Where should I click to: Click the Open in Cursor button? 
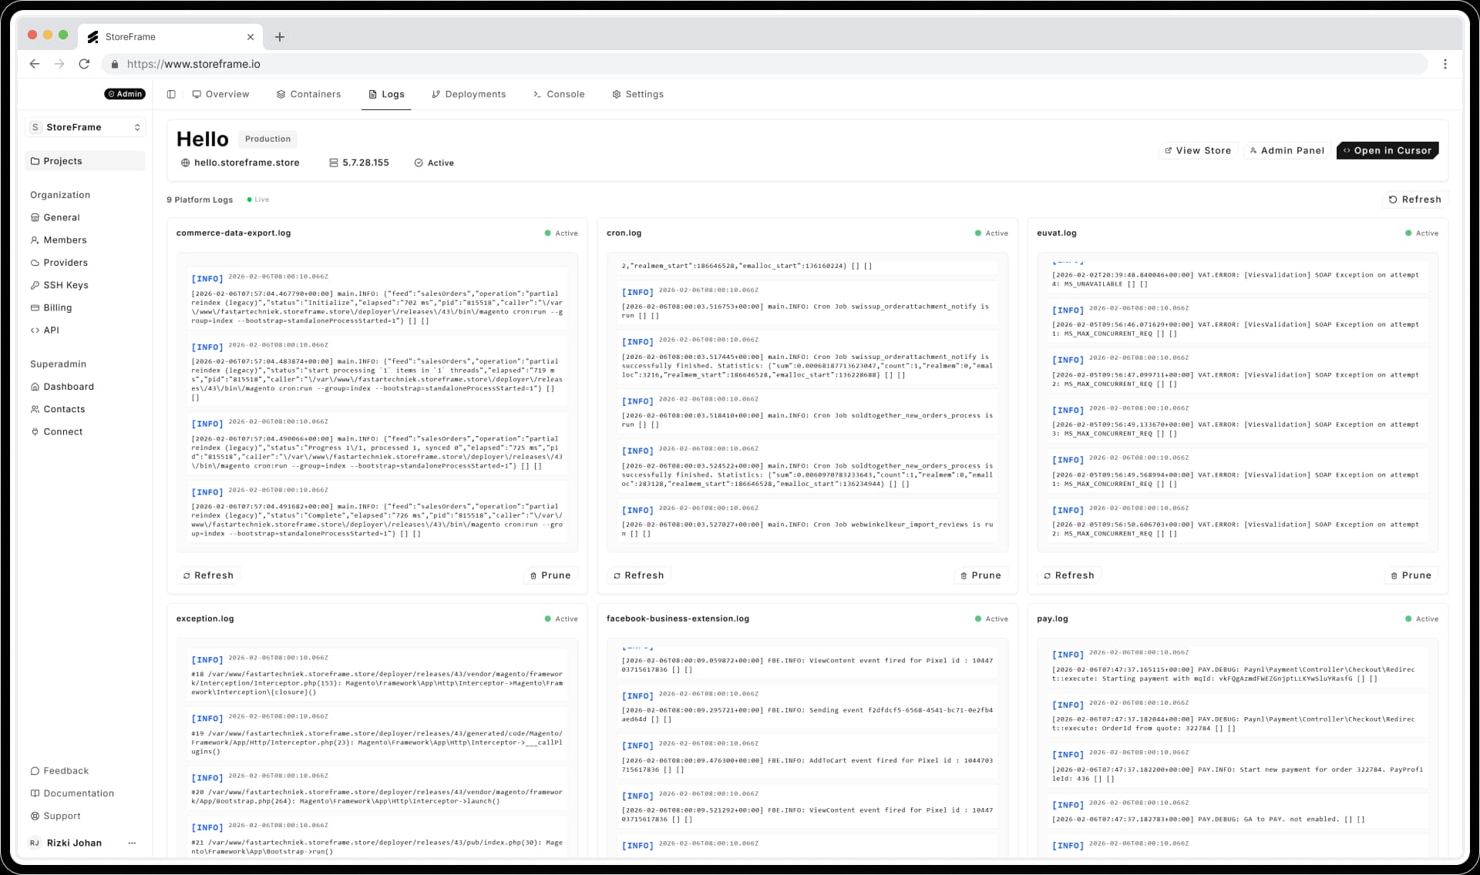click(x=1387, y=150)
